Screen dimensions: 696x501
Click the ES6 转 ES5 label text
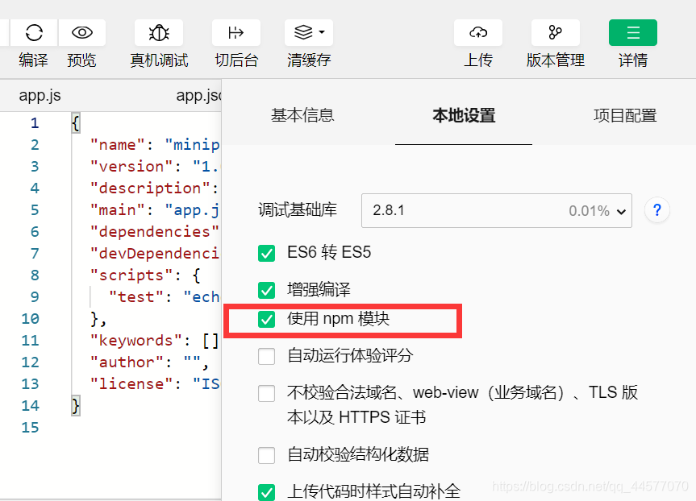[x=329, y=253]
